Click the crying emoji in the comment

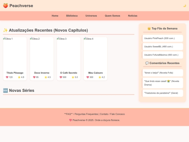point(168,81)
